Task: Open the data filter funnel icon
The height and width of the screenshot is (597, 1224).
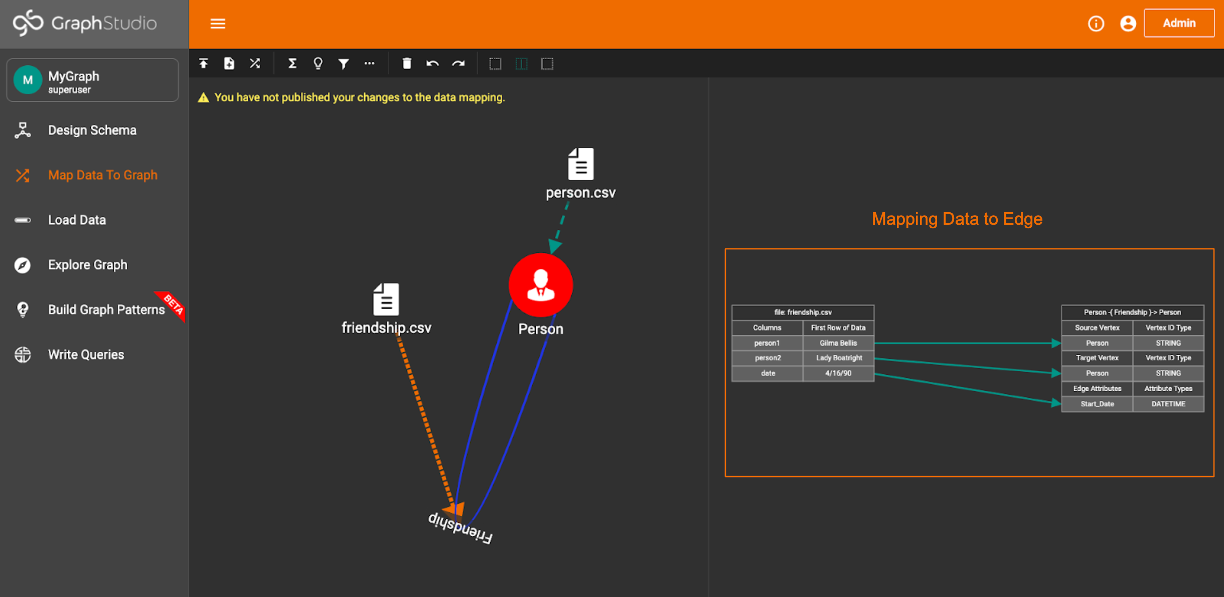Action: click(344, 64)
